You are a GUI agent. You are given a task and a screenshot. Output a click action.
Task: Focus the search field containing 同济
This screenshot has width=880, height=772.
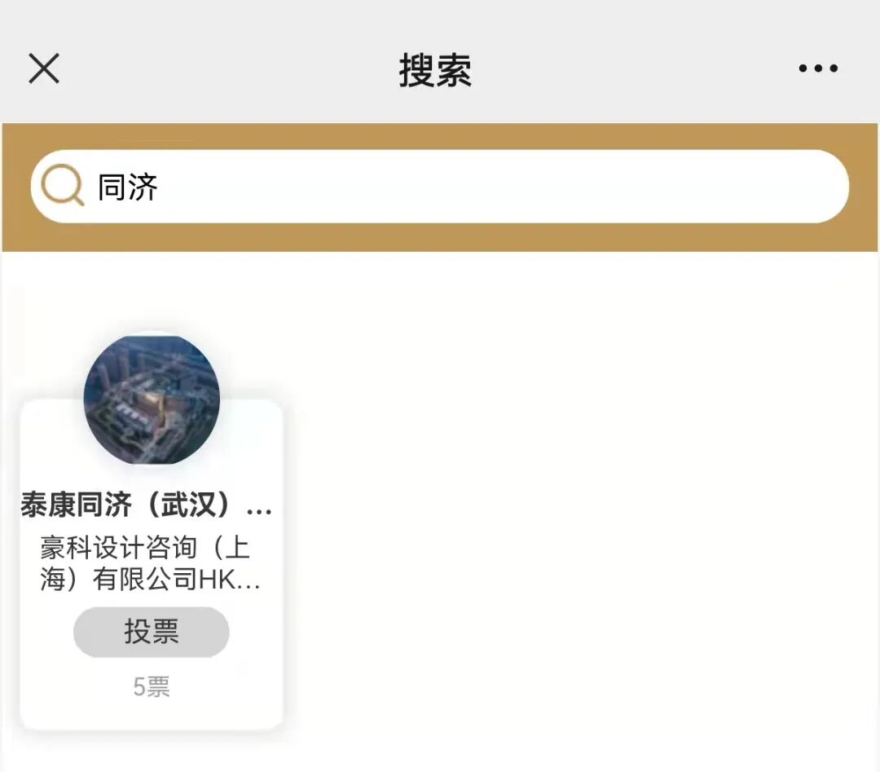pos(439,187)
